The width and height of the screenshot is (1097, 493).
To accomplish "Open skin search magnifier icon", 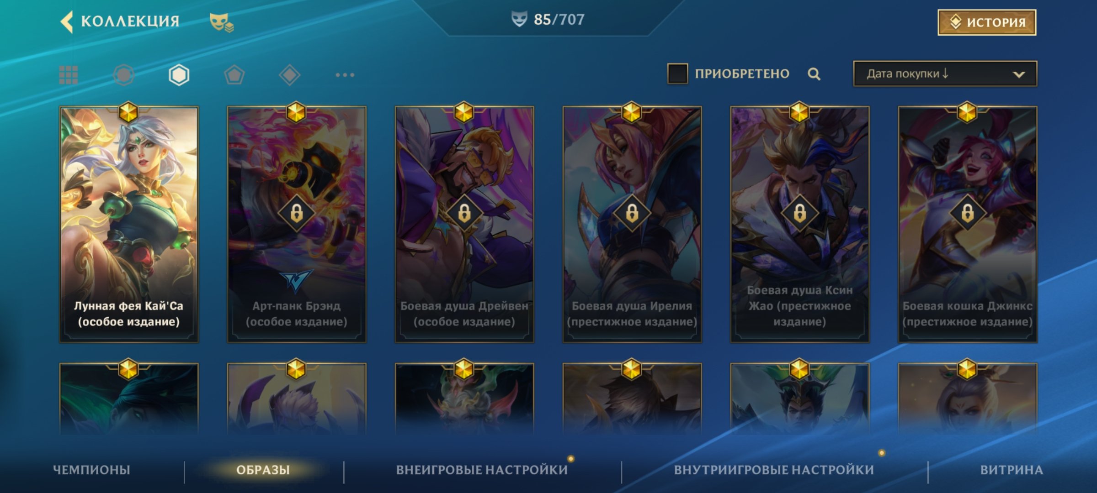I will pos(814,74).
